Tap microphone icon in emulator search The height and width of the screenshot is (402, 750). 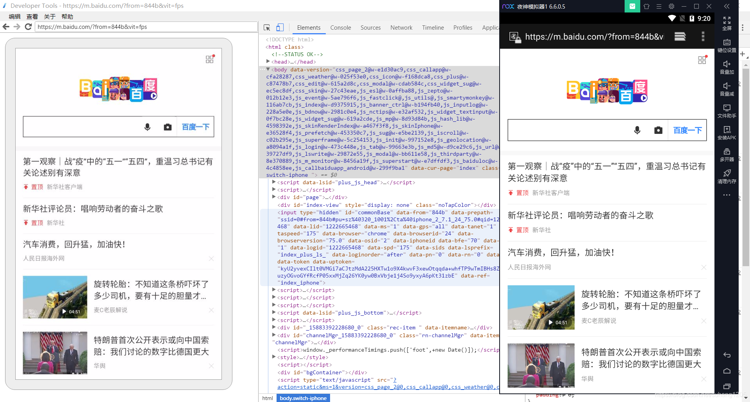[637, 130]
